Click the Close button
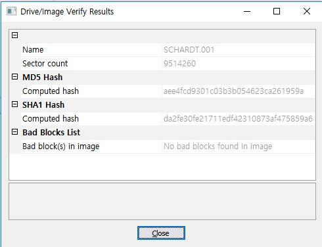 point(161,233)
